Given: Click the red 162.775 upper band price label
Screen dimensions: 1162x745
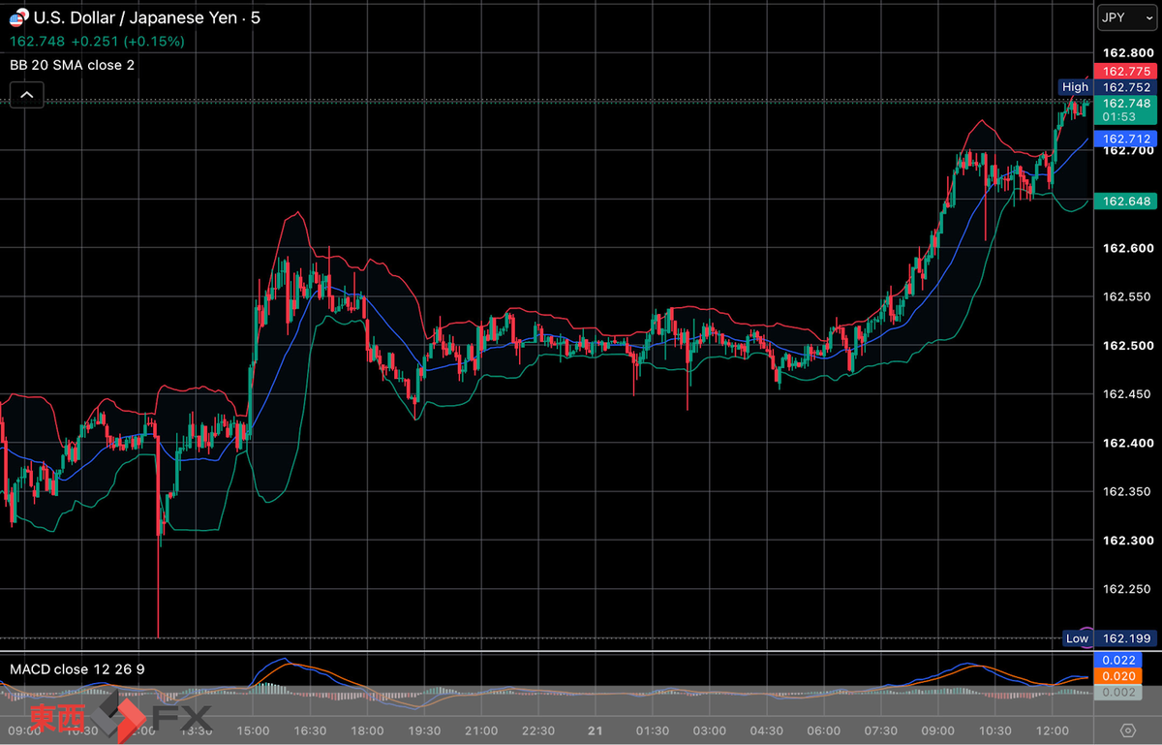Looking at the screenshot, I should click(1125, 72).
